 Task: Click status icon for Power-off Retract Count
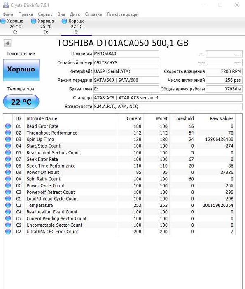[8, 192]
